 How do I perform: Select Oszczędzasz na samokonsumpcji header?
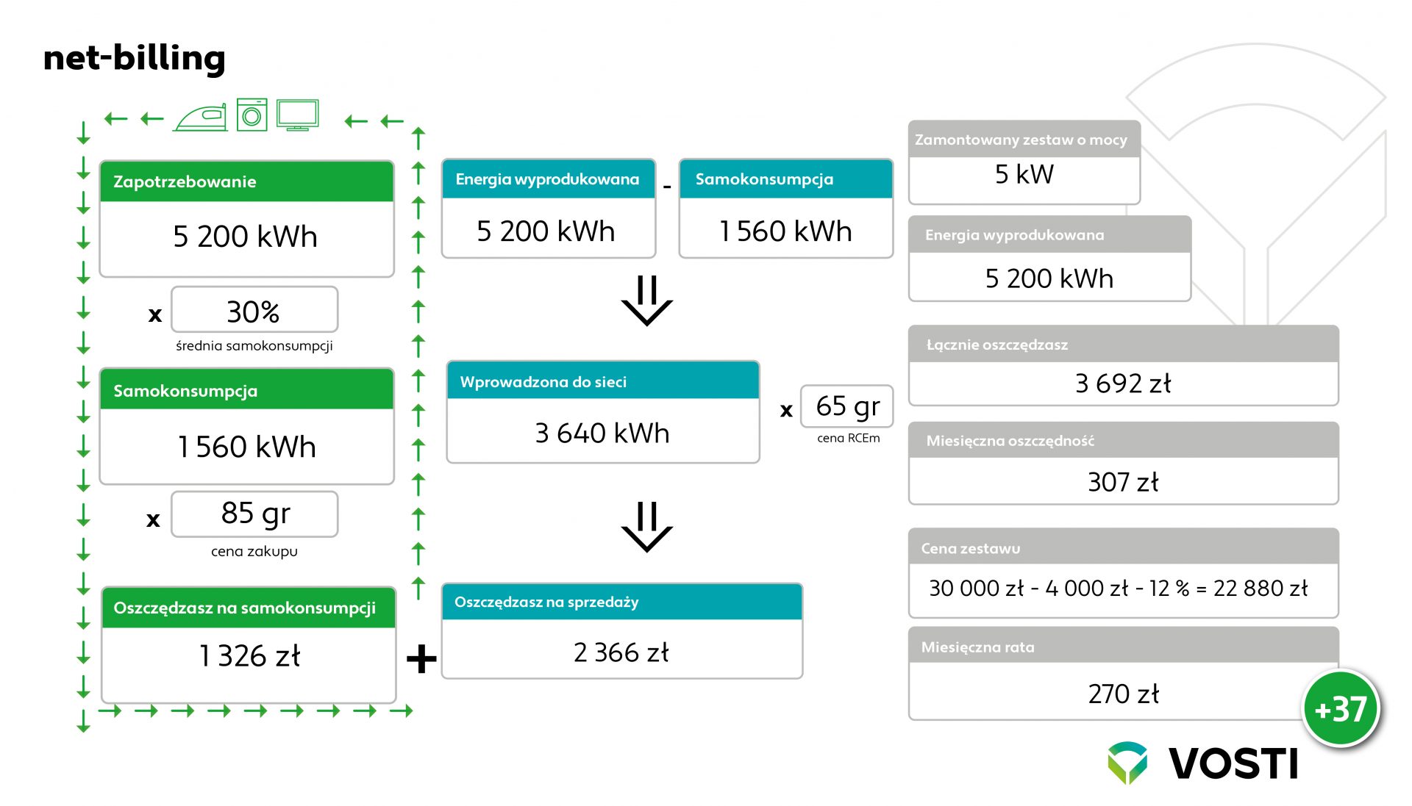pyautogui.click(x=249, y=608)
